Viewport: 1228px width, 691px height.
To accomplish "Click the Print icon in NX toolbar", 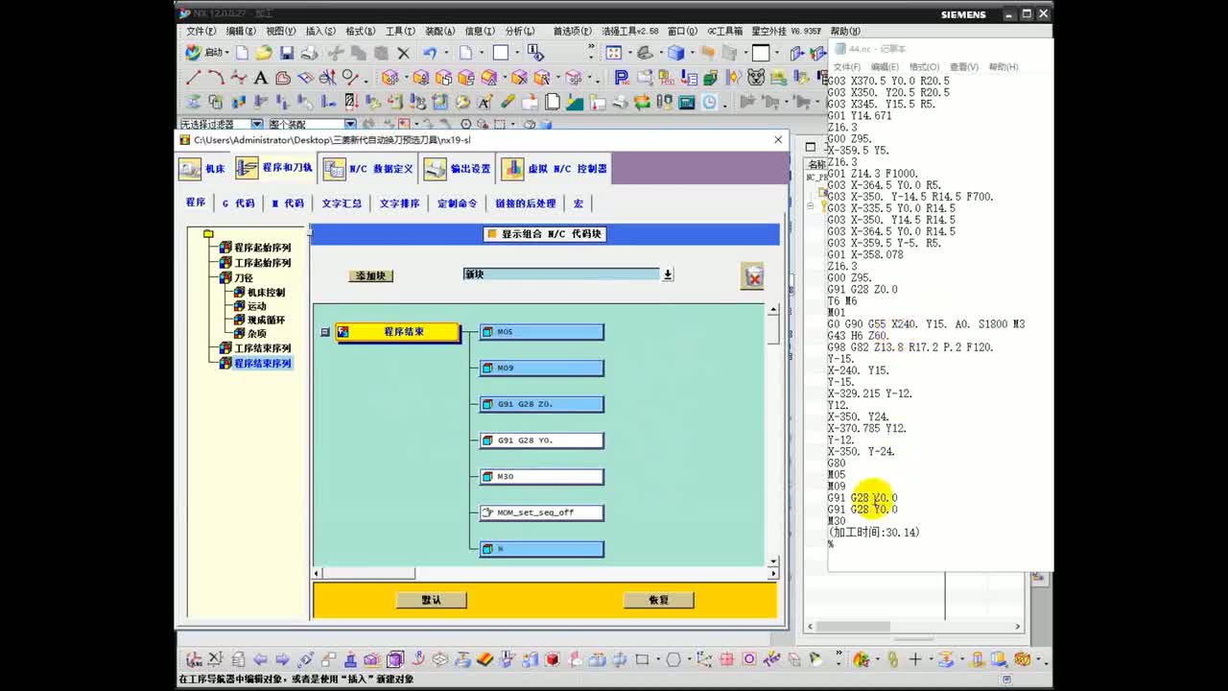I will 310,53.
